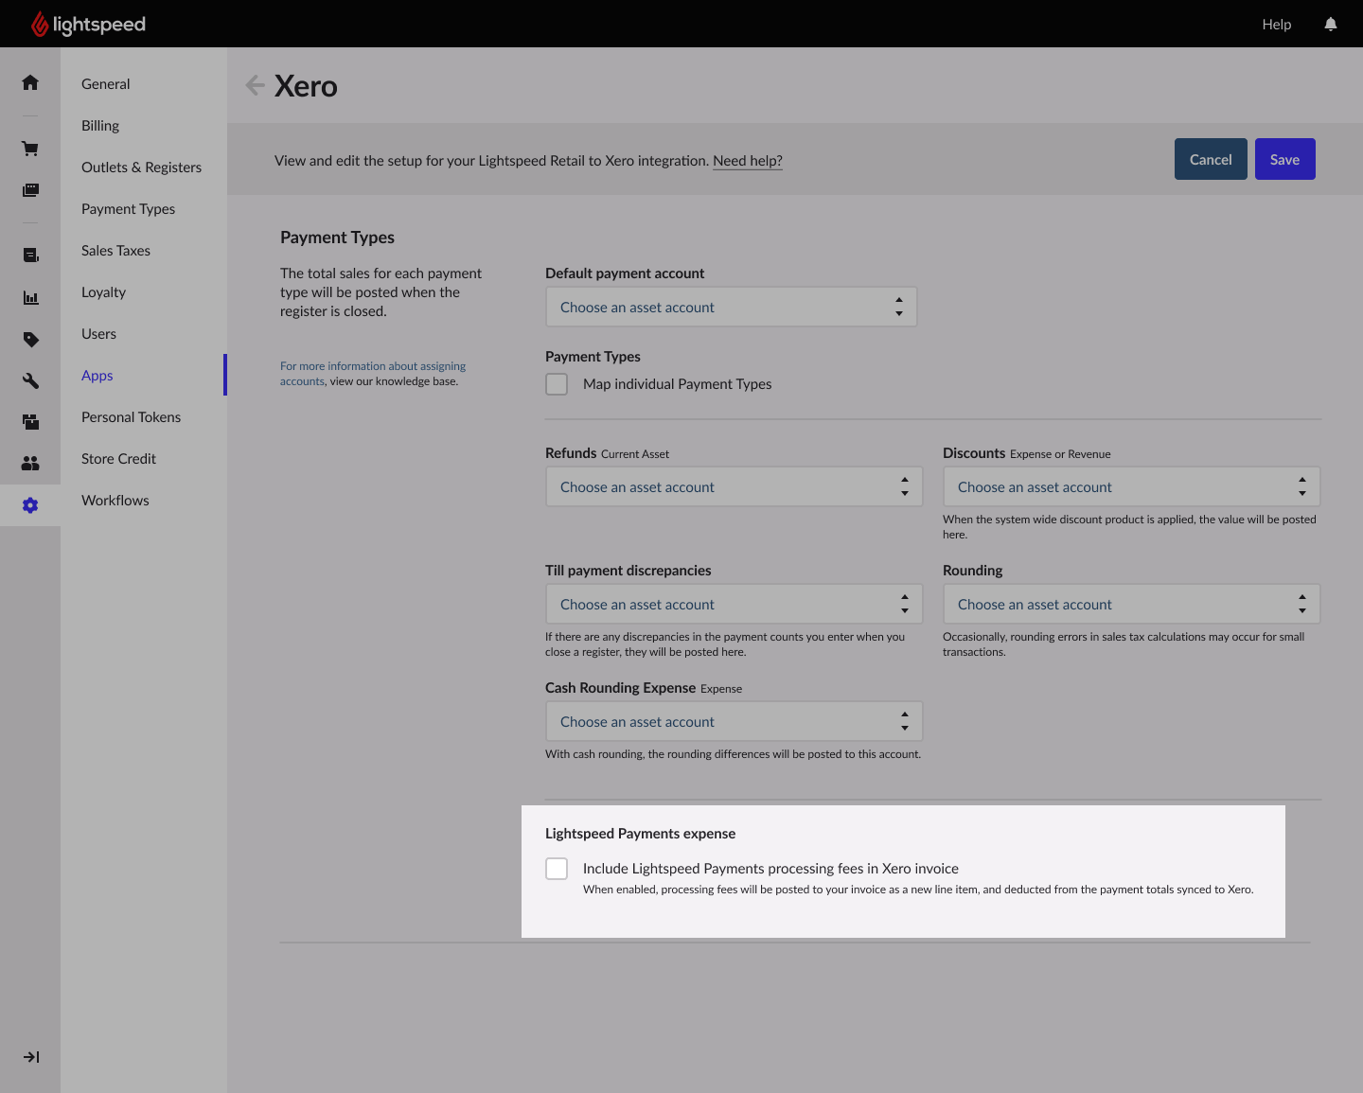This screenshot has height=1093, width=1363.
Task: Click the Xero page title
Action: click(x=306, y=86)
